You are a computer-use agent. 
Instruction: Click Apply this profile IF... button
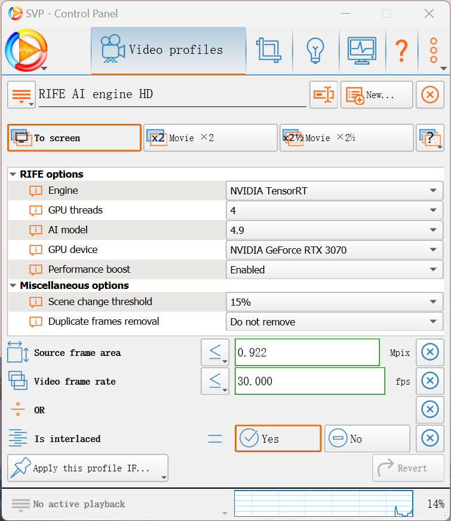pos(88,468)
